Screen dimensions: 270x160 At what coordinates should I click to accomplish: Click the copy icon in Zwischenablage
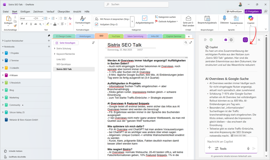(x=15, y=22)
